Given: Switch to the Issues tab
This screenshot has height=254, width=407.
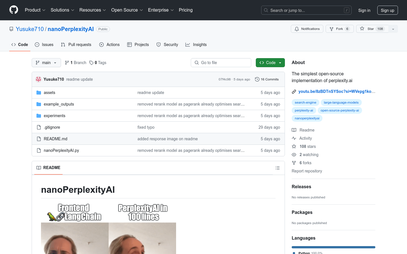Looking at the screenshot, I should 44,45.
